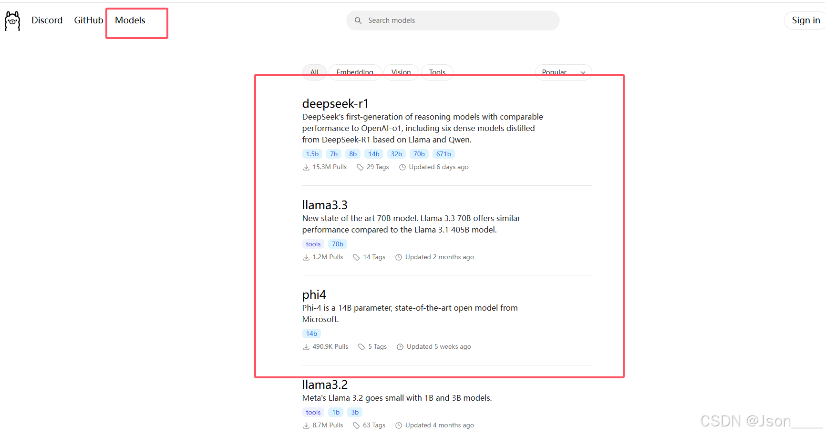This screenshot has height=435, width=825.
Task: Open the deepseek-r1 model page
Action: pos(335,103)
